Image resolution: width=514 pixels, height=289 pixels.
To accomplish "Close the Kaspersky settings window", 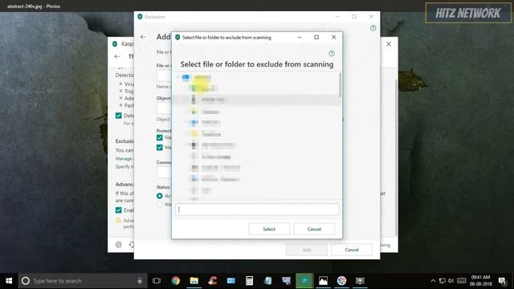I will (x=389, y=44).
